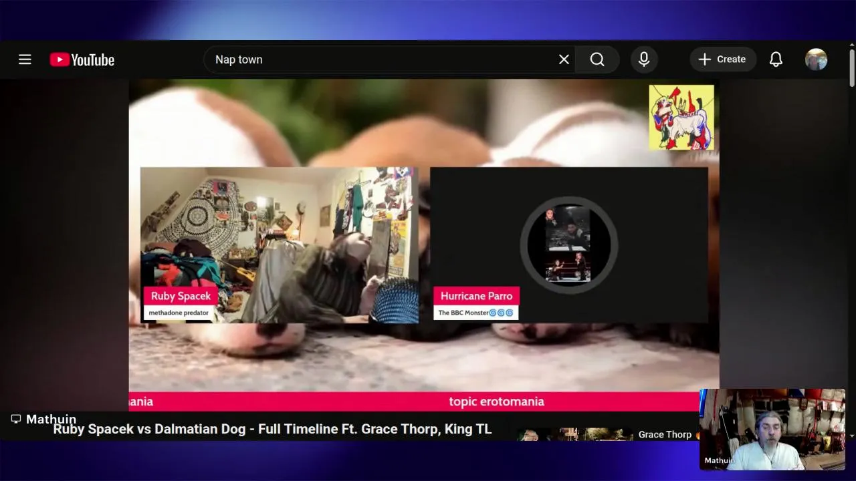Image resolution: width=856 pixels, height=481 pixels.
Task: Run search with the magnifier button
Action: coord(597,59)
